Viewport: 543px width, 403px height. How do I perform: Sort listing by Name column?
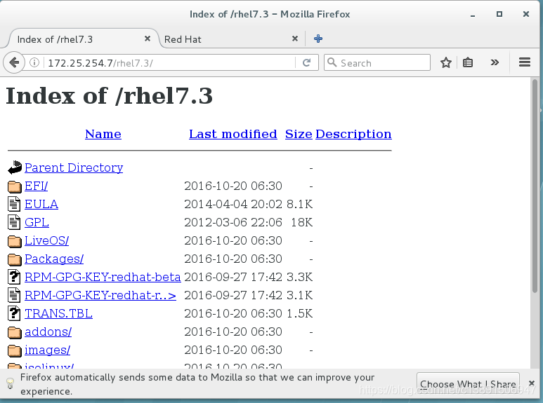[103, 134]
